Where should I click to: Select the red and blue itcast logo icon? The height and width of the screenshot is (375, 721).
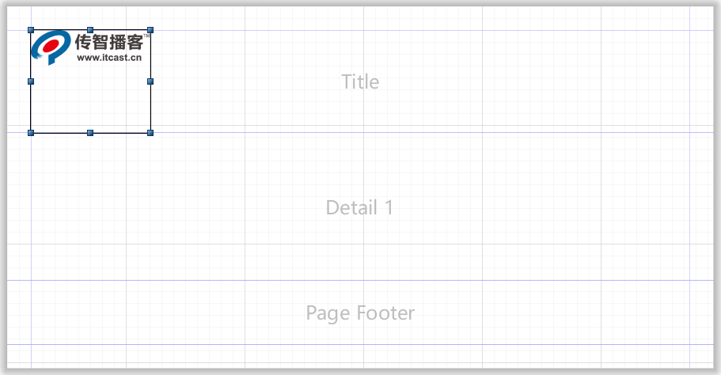pyautogui.click(x=51, y=47)
